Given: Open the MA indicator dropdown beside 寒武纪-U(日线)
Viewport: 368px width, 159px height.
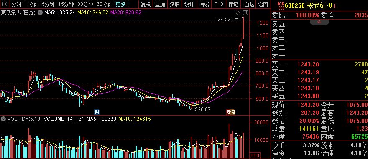Looking at the screenshot, I should tap(40, 13).
